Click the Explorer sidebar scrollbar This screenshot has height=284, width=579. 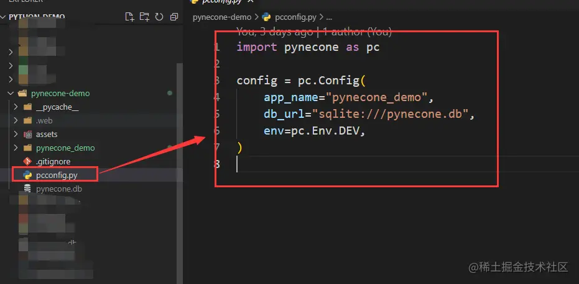pyautogui.click(x=179, y=173)
